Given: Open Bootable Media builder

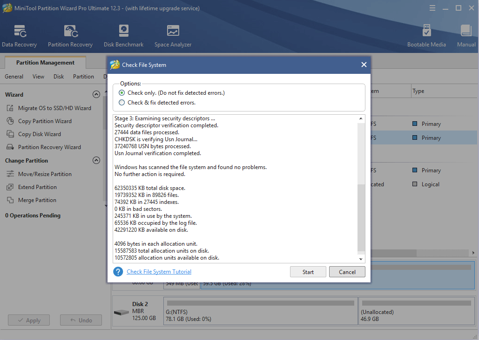Looking at the screenshot, I should tap(426, 36).
